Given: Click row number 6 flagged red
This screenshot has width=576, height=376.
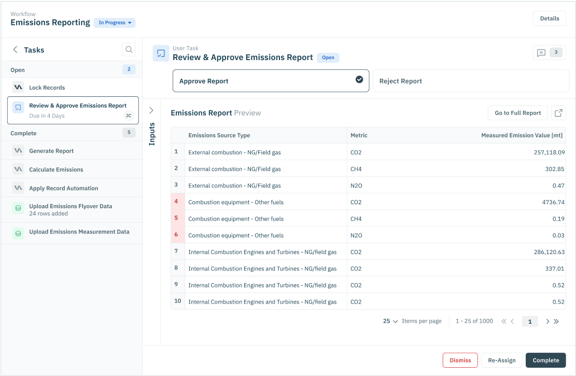Looking at the screenshot, I should coord(178,235).
